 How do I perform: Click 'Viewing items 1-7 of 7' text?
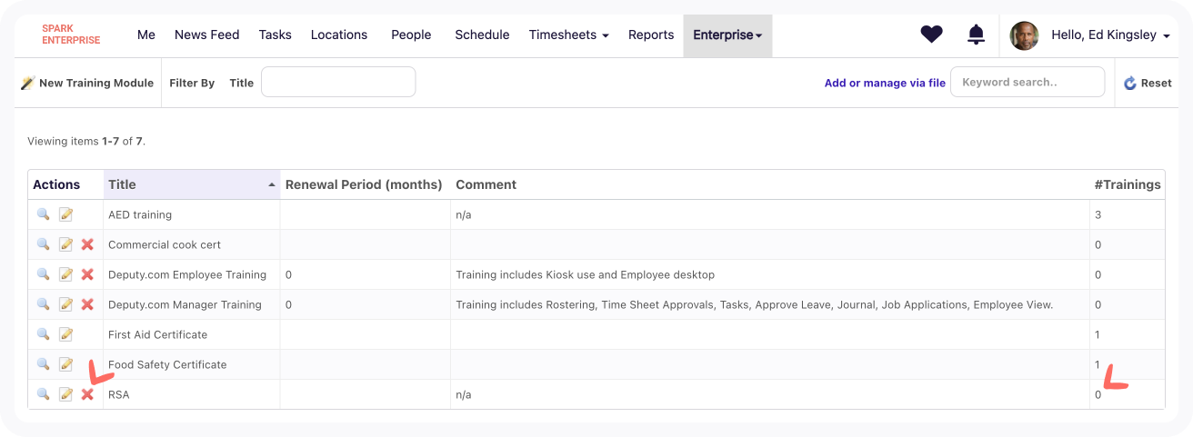(x=86, y=141)
